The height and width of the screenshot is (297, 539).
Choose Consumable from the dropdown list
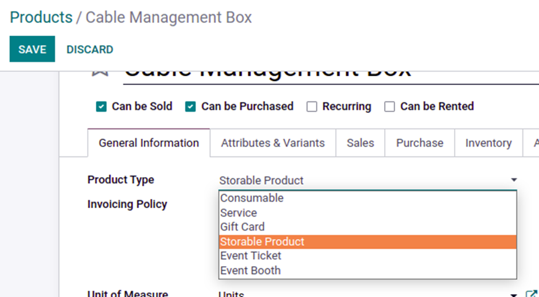pyautogui.click(x=252, y=198)
